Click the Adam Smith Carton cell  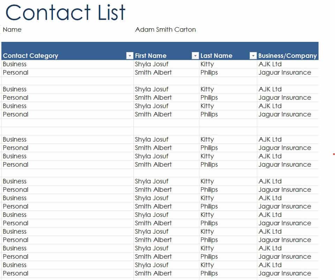pos(165,30)
